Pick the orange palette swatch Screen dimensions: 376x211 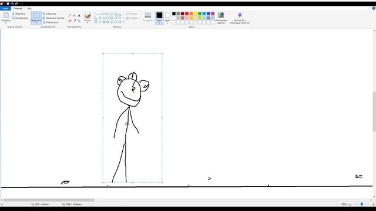[191, 14]
